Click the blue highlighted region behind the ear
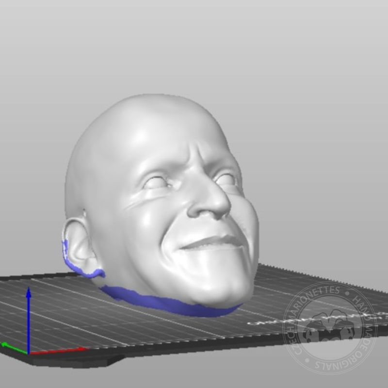Viewport: 388px width, 388px height. click(x=65, y=250)
